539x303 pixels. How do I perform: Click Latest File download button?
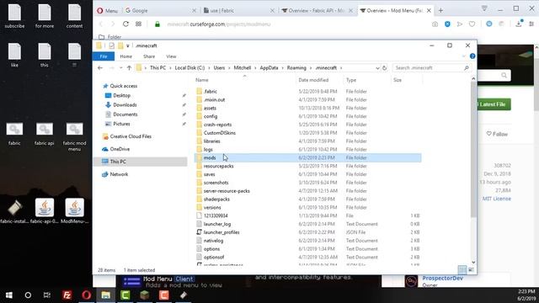[x=493, y=104]
